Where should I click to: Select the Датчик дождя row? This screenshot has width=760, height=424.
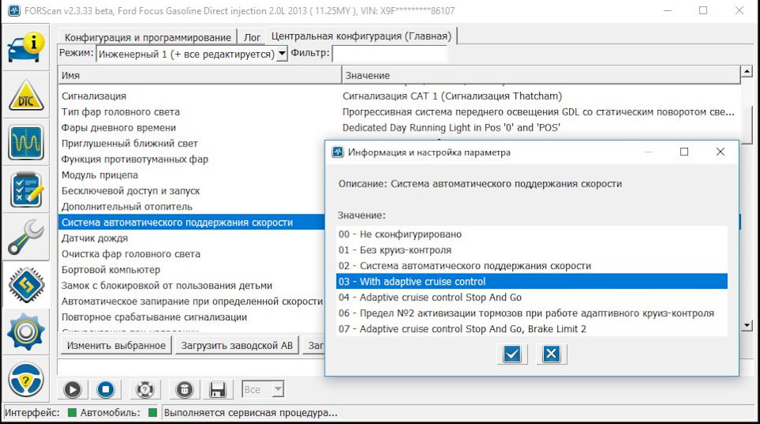pyautogui.click(x=192, y=238)
